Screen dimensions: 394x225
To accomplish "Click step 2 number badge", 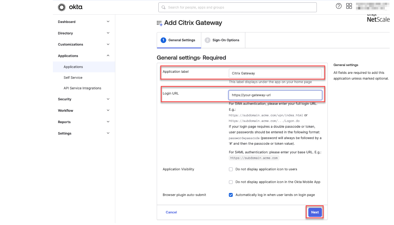I will (x=208, y=40).
